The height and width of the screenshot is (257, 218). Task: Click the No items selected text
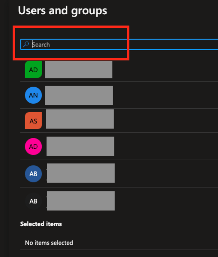(49, 243)
